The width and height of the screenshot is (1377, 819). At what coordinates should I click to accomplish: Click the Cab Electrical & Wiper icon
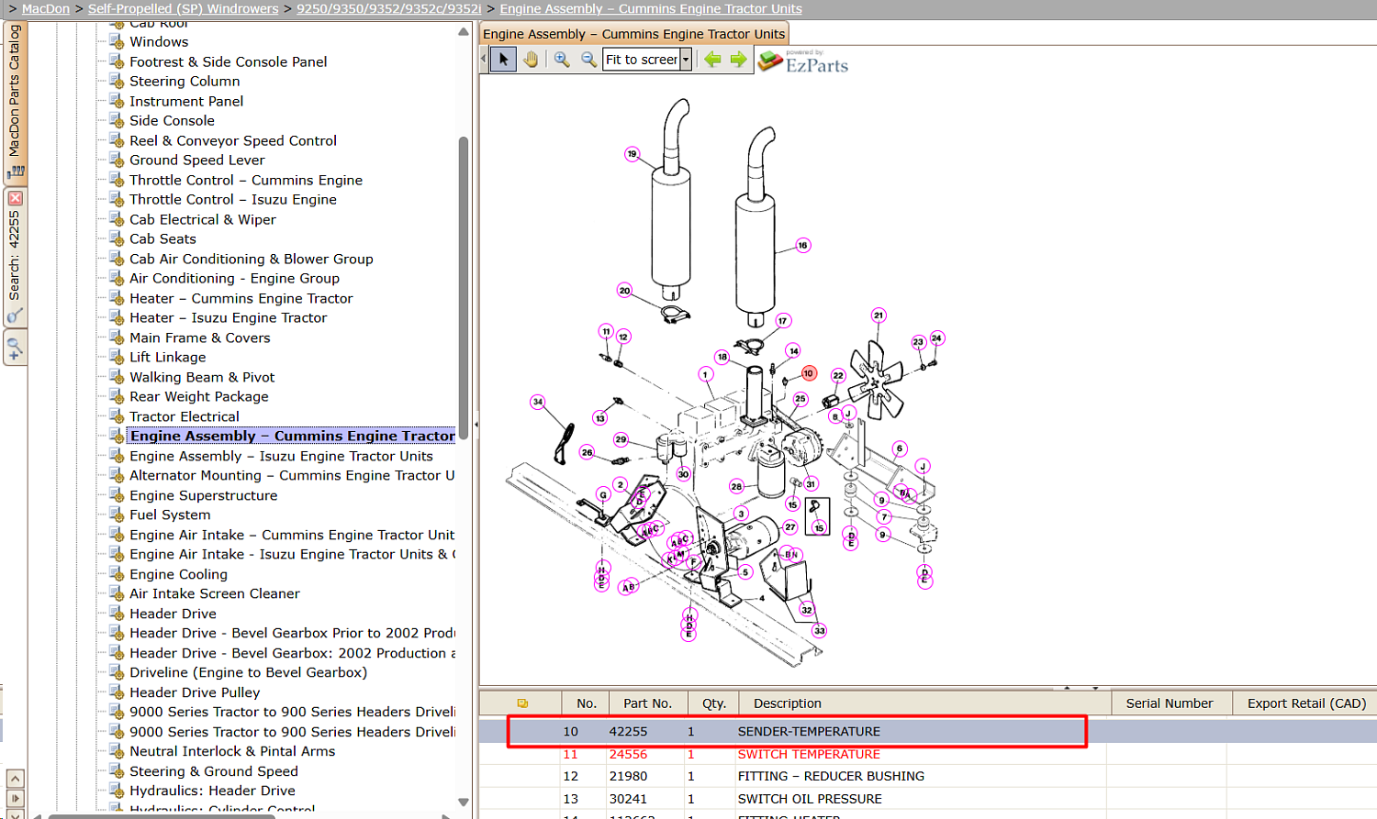click(x=117, y=220)
